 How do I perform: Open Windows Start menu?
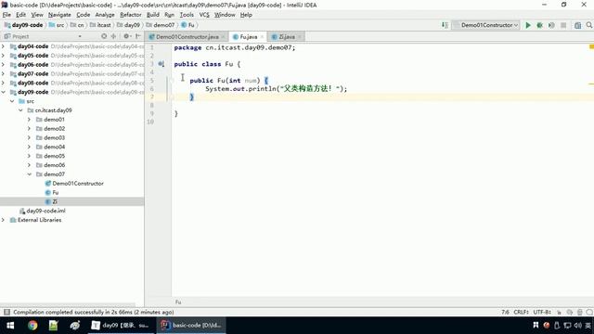coord(10,326)
